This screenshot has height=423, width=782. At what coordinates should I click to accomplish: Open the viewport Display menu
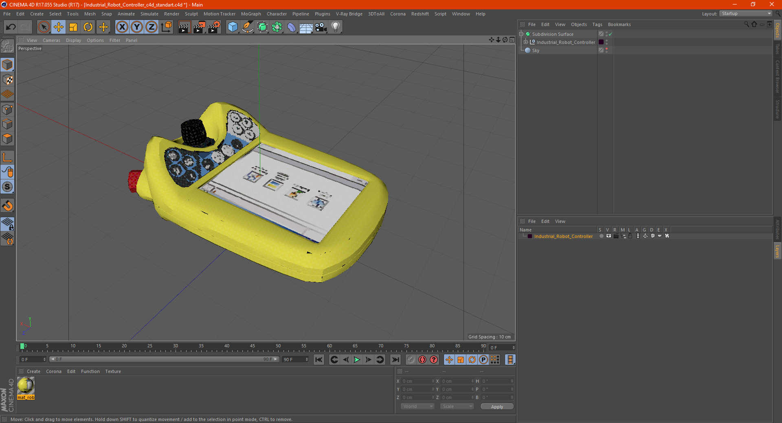click(73, 40)
